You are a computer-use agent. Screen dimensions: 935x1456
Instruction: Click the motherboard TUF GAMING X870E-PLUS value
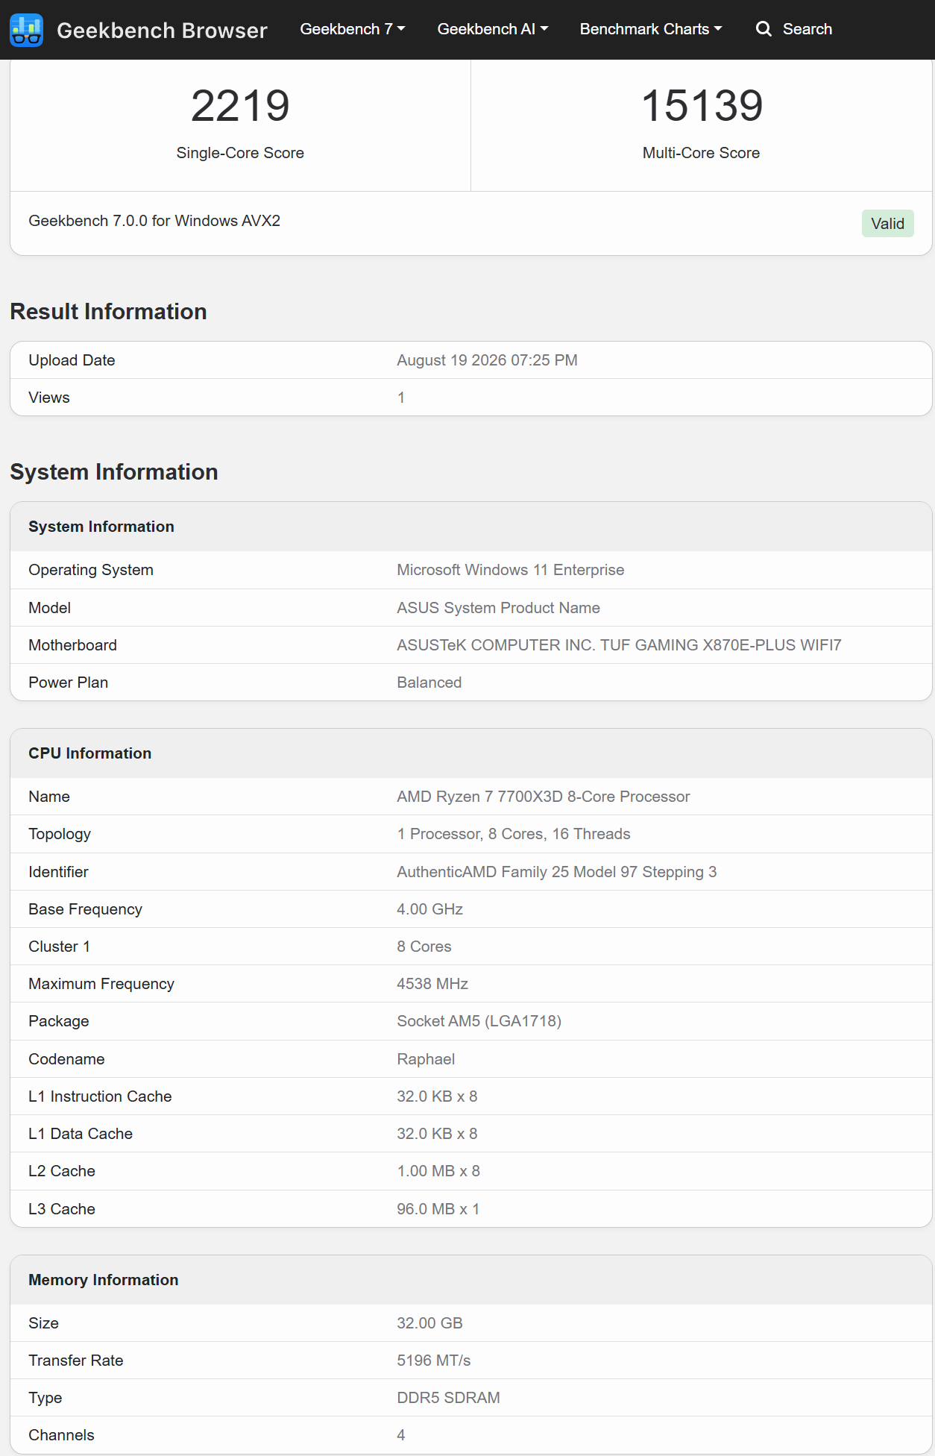click(x=619, y=645)
